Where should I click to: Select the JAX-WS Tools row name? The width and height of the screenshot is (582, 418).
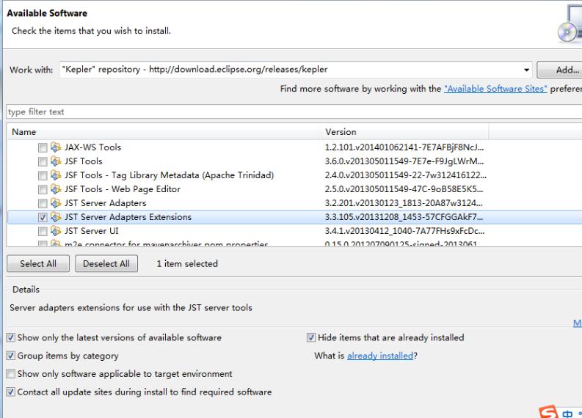[92, 147]
